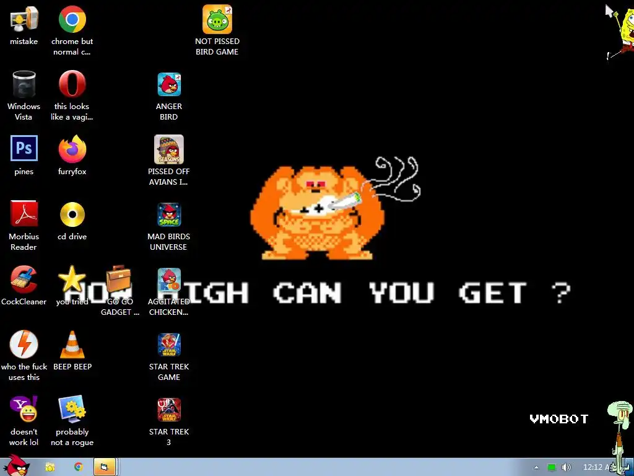Open MAD BIRDS UNIVERSE Space icon
The image size is (634, 476).
pos(169,214)
